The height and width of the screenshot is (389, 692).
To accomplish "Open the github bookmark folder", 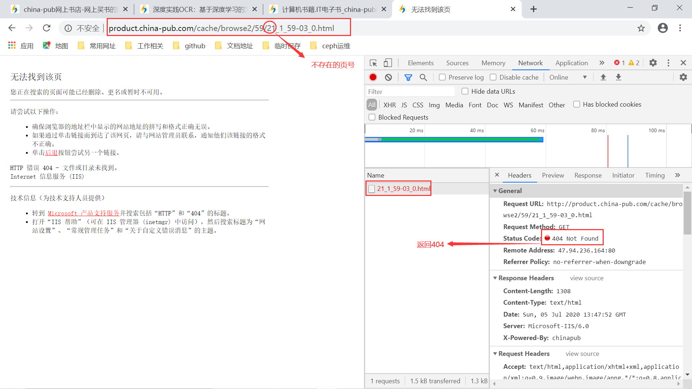I will click(189, 46).
